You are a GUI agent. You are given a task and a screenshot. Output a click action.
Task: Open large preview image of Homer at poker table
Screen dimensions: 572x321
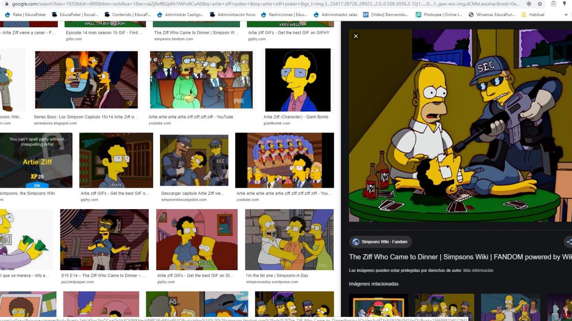tap(460, 125)
